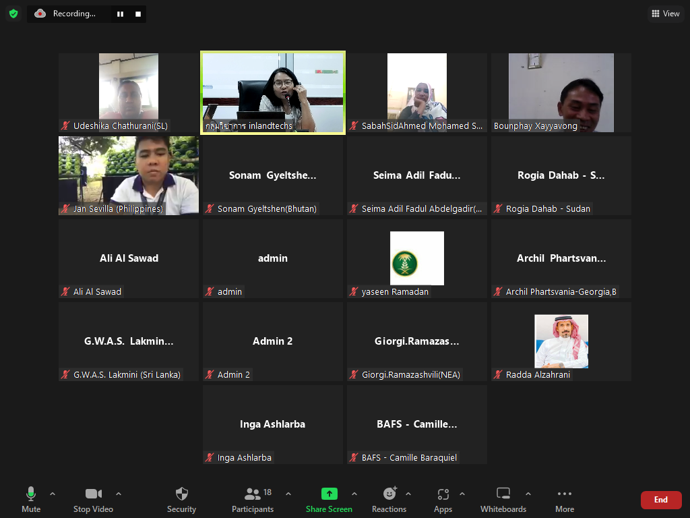Screen dimensions: 690x518
Task: Click muted mic icon beside Admin 2 label
Action: (210, 374)
